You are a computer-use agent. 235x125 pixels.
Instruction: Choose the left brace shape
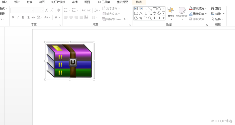(x=155, y=18)
